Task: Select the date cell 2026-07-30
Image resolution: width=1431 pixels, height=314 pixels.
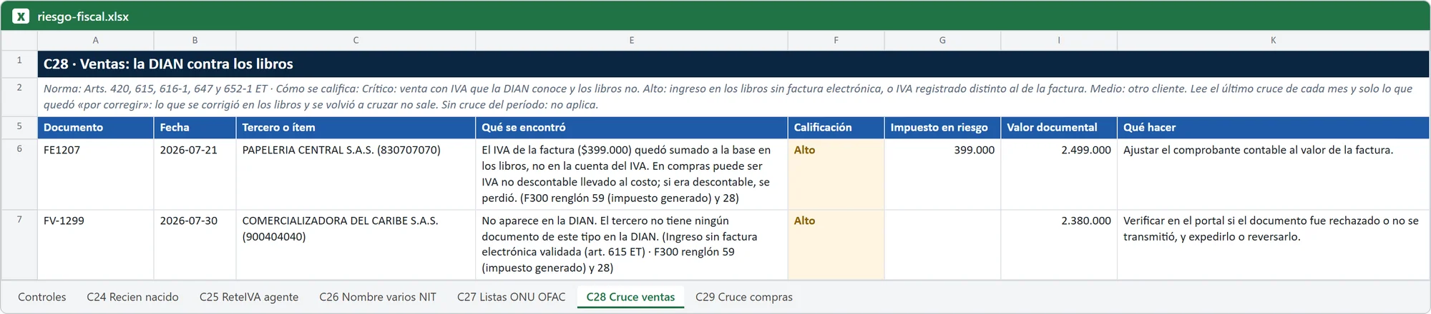Action: [x=195, y=244]
